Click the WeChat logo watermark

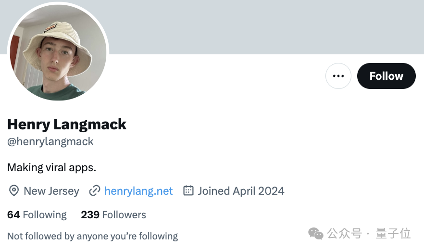tap(316, 234)
